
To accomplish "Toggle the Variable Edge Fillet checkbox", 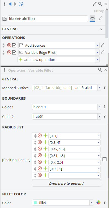I will coord(14,52).
